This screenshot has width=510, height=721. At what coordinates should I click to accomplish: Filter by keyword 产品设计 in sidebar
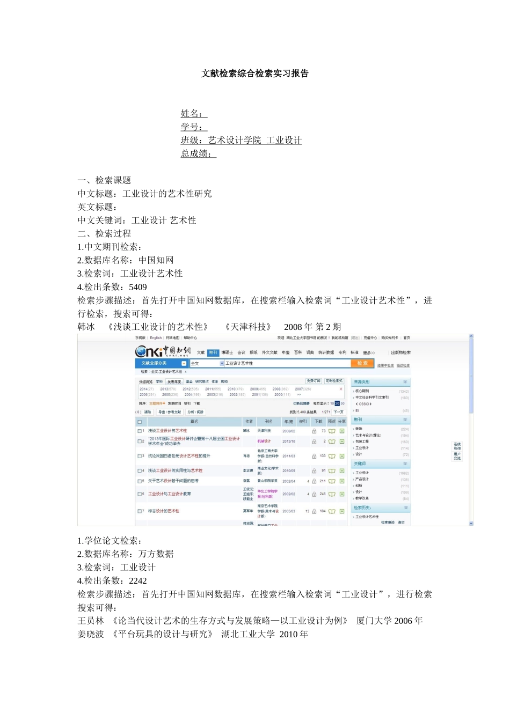pyautogui.click(x=362, y=479)
